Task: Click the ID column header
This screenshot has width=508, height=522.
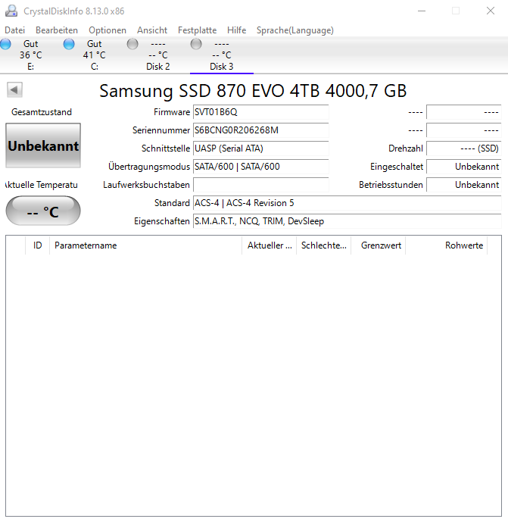Action: point(38,245)
